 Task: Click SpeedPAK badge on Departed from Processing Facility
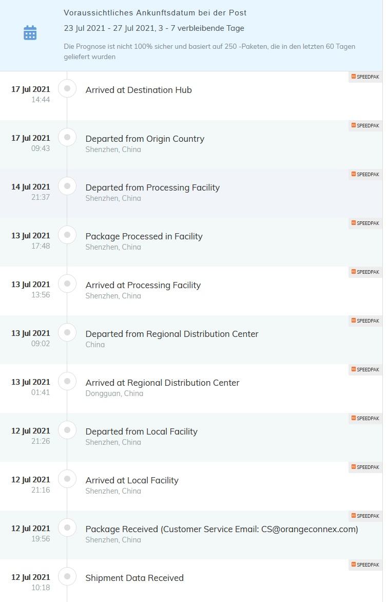[365, 174]
